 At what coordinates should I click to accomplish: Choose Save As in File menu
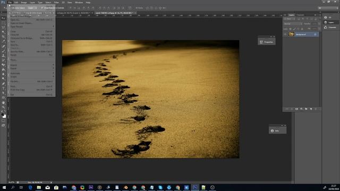coord(31,45)
